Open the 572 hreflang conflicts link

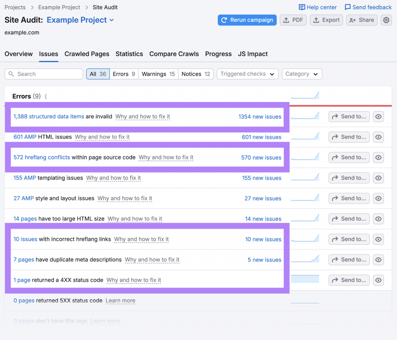click(x=41, y=157)
